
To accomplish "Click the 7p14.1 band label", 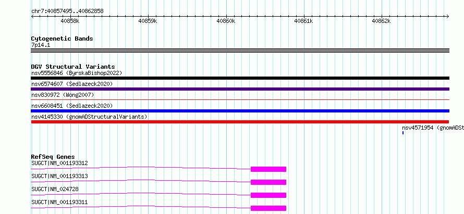I will 41,45.
